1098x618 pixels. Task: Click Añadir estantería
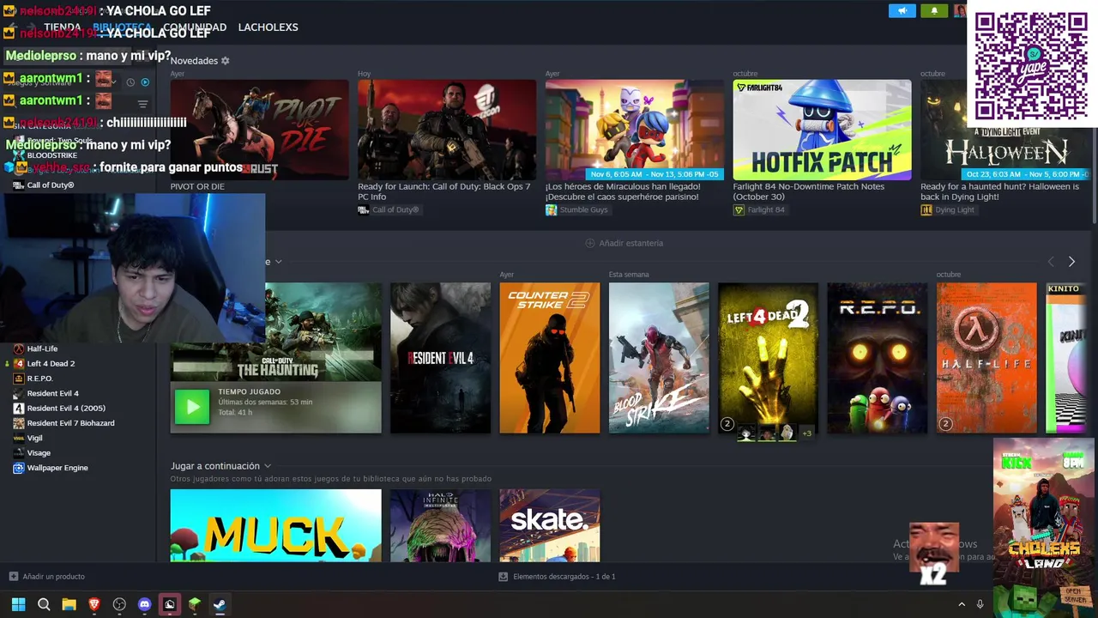point(630,243)
